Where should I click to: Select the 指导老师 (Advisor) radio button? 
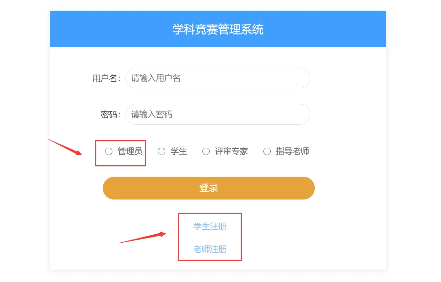point(267,151)
